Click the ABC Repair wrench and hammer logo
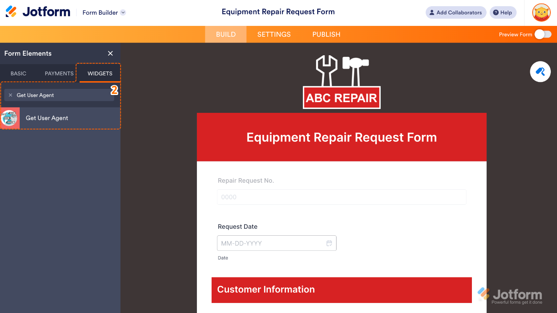The width and height of the screenshot is (557, 313). 342,81
